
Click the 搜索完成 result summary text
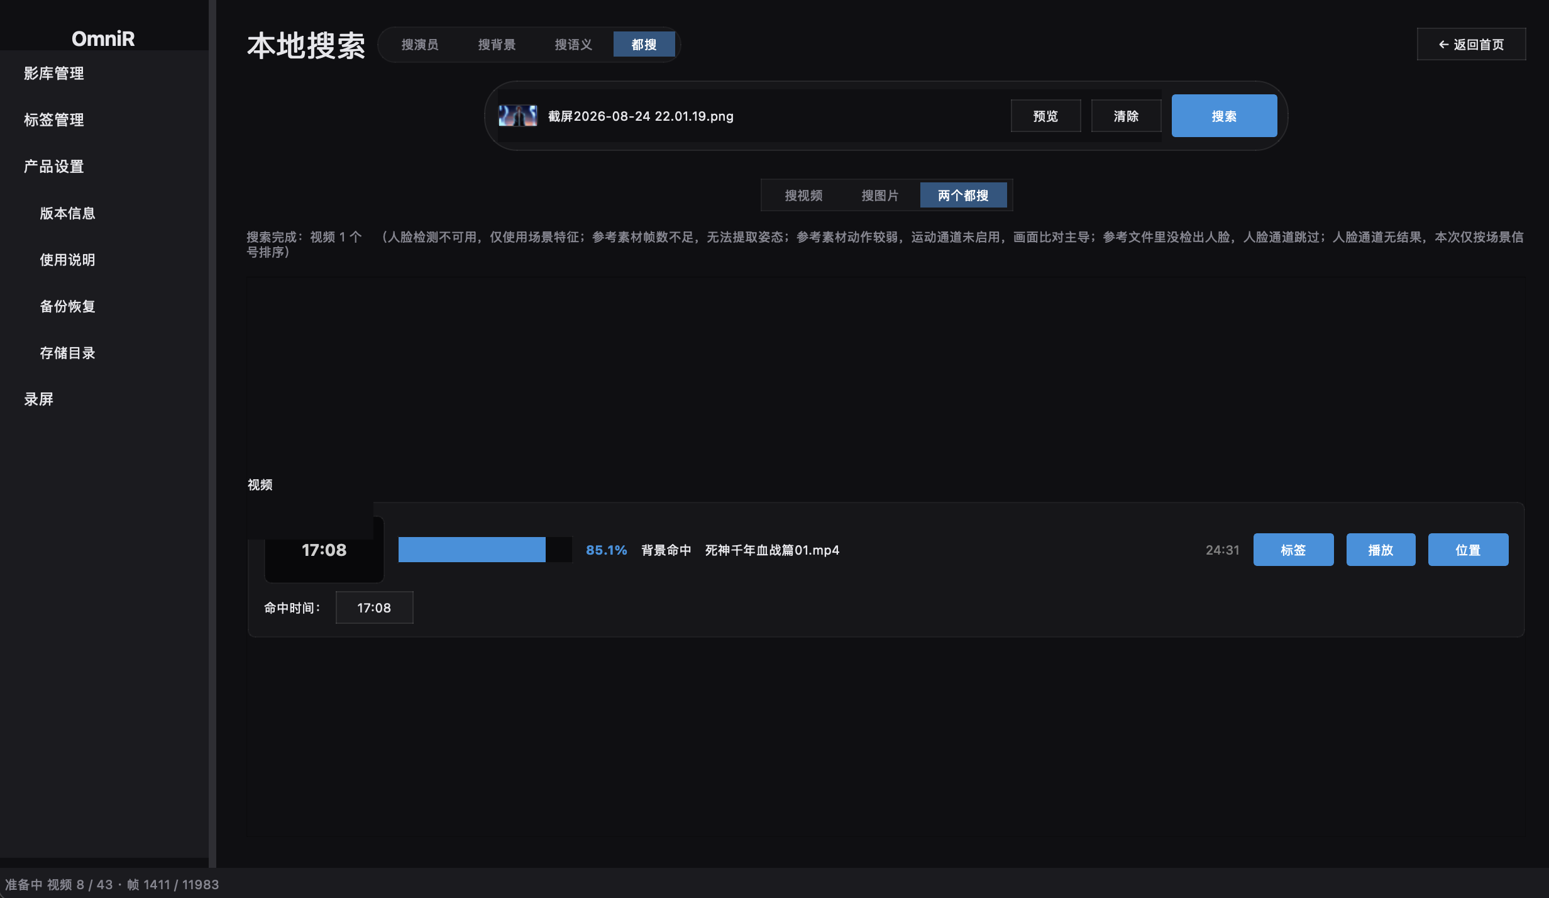pyautogui.click(x=885, y=245)
